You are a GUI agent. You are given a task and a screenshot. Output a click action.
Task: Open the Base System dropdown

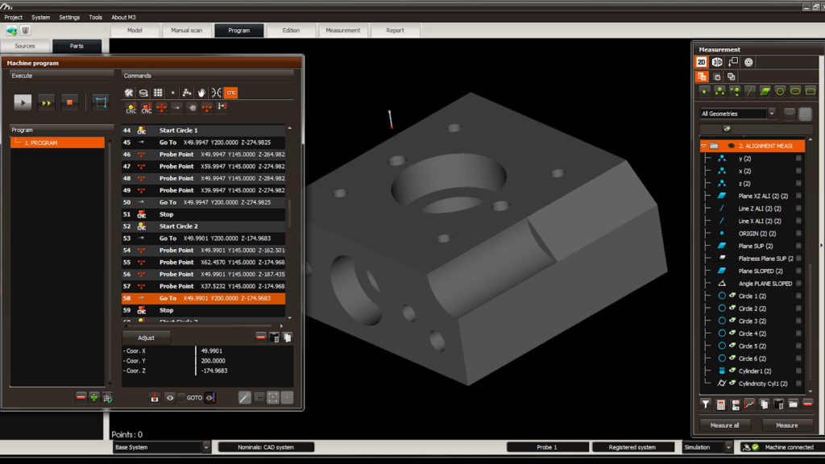[206, 447]
